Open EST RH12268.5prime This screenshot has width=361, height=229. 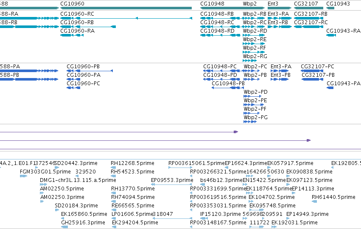pos(132,163)
